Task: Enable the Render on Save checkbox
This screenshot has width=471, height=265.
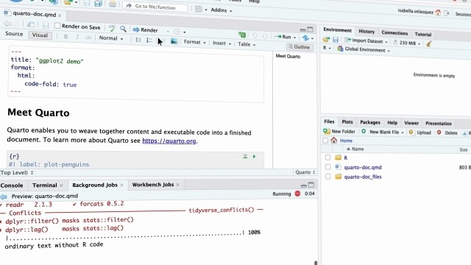Action: tap(57, 26)
